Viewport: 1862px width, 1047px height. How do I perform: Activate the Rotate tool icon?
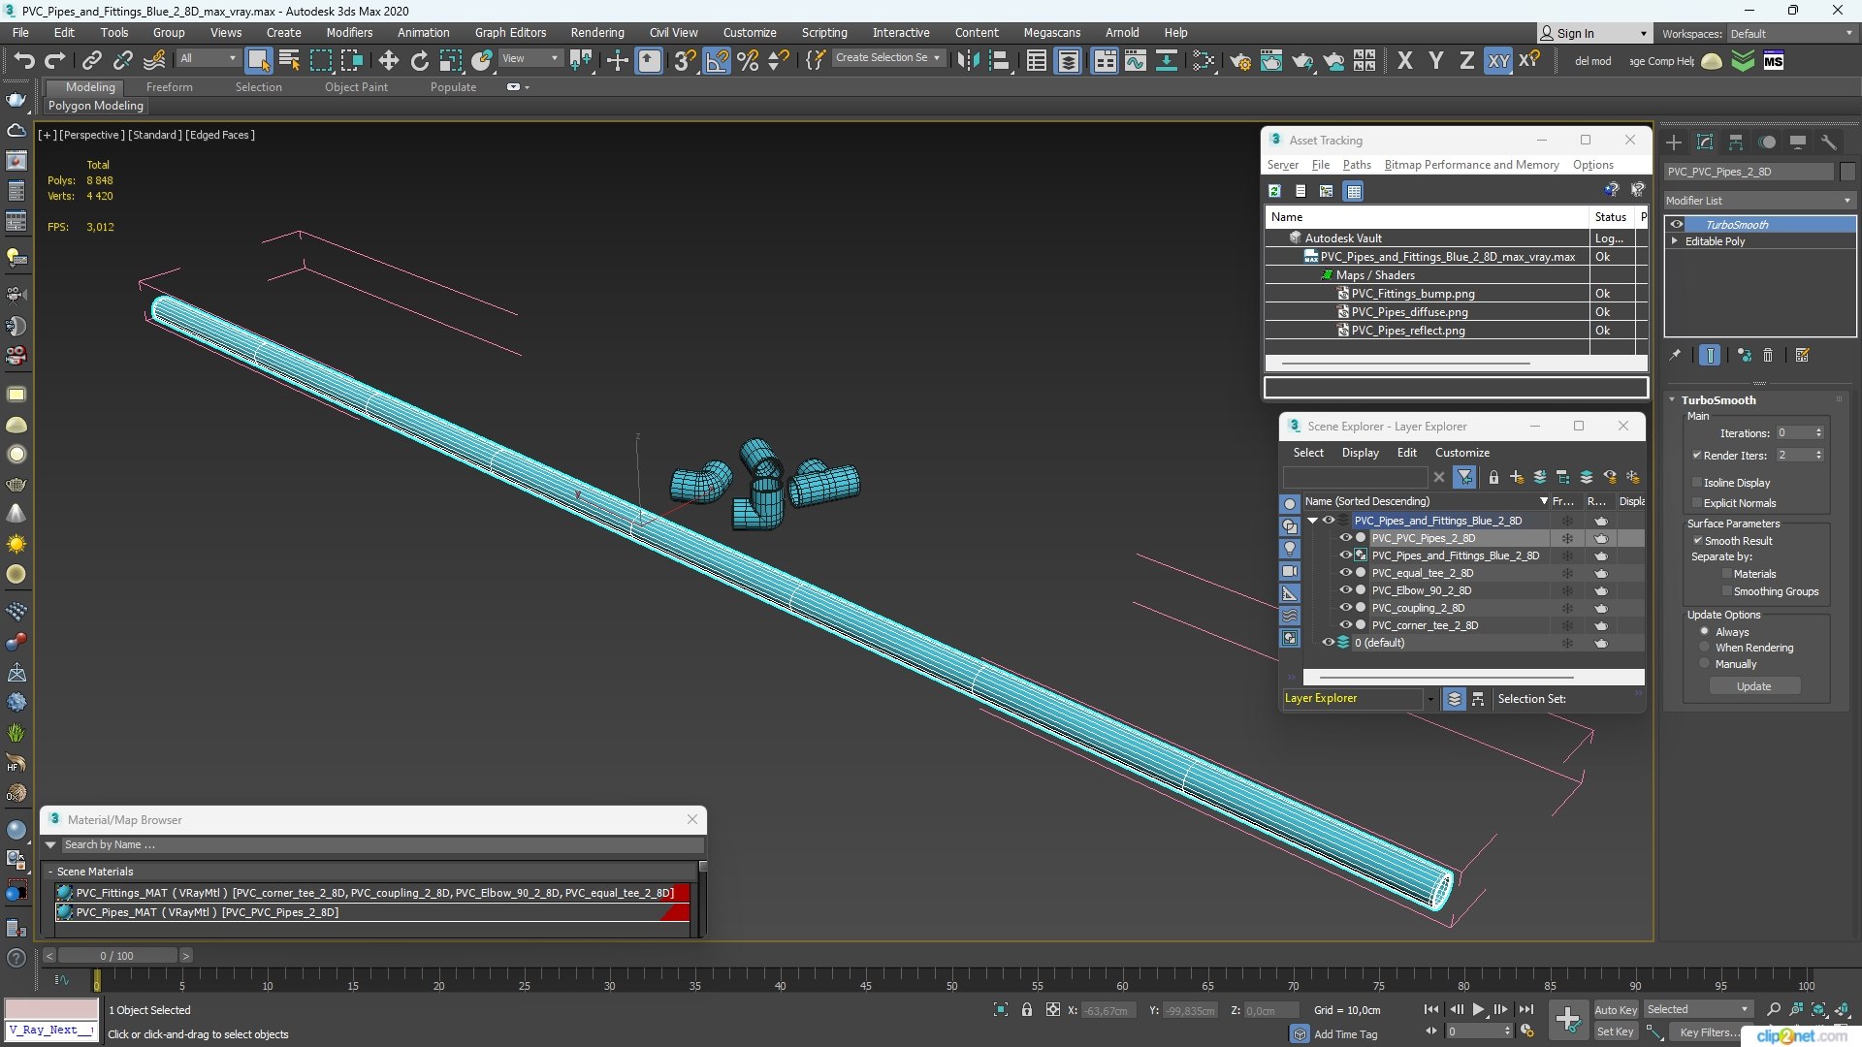419,60
